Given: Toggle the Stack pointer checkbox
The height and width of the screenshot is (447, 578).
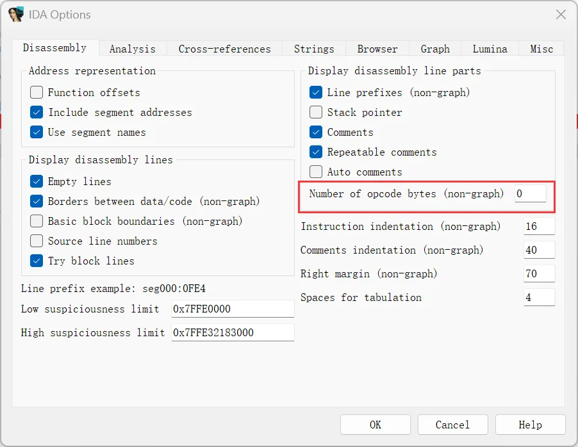Looking at the screenshot, I should tap(316, 112).
